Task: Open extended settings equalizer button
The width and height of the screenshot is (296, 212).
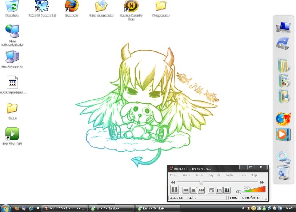Action: click(227, 190)
